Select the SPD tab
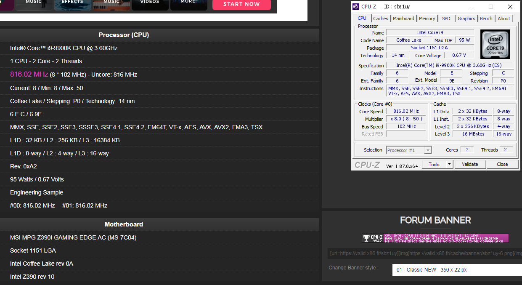The width and height of the screenshot is (522, 285). pyautogui.click(x=446, y=19)
